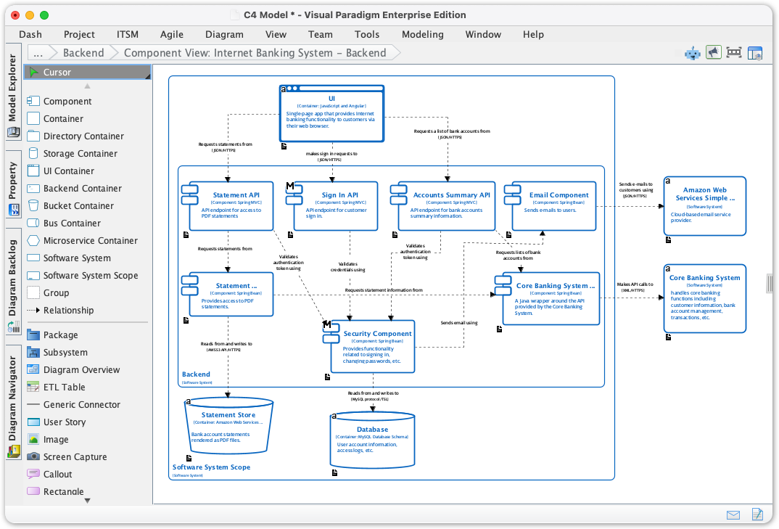Open the Modeling menu

422,34
